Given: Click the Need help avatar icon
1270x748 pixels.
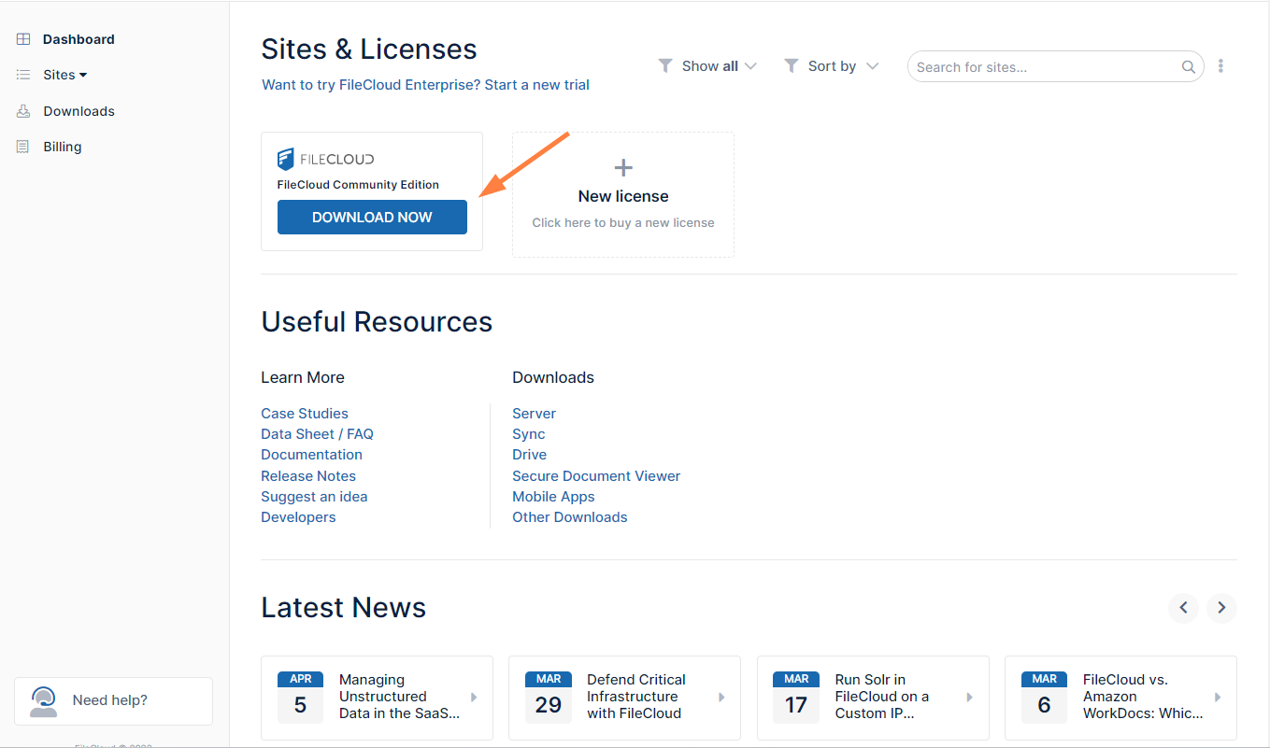Looking at the screenshot, I should [x=42, y=700].
